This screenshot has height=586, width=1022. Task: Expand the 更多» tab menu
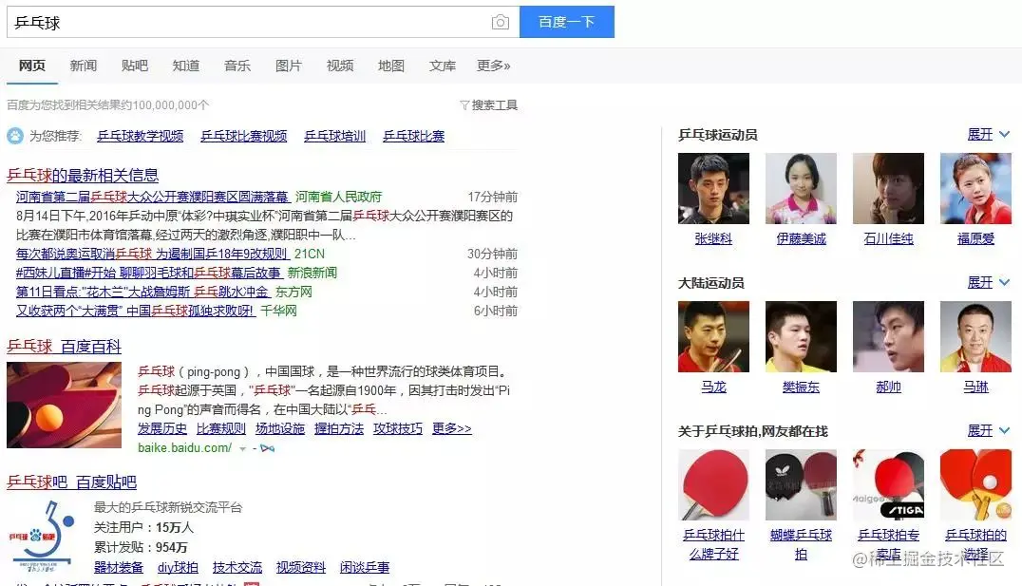click(493, 66)
